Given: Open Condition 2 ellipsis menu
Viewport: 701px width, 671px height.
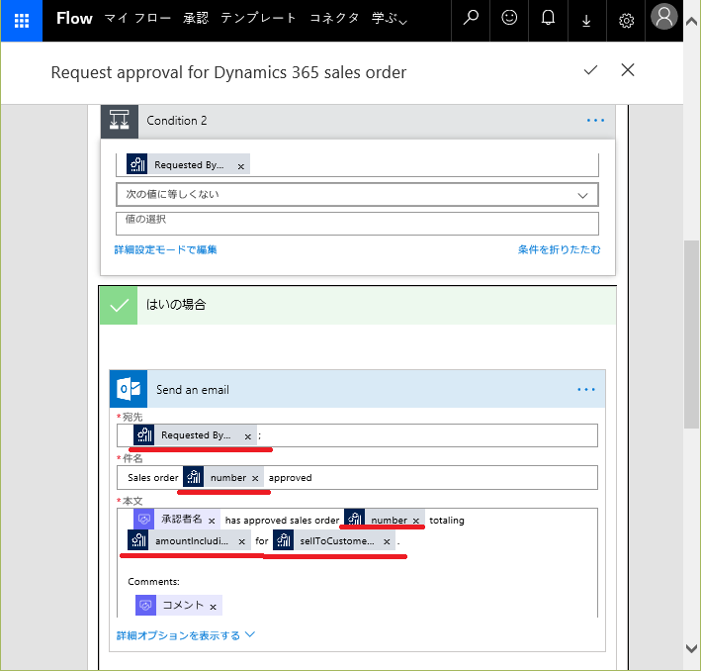Looking at the screenshot, I should pyautogui.click(x=595, y=121).
